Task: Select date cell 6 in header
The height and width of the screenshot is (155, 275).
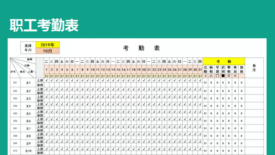Action: point(72,70)
